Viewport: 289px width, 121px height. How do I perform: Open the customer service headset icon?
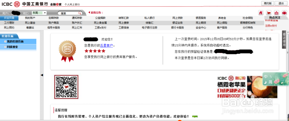coord(285,13)
